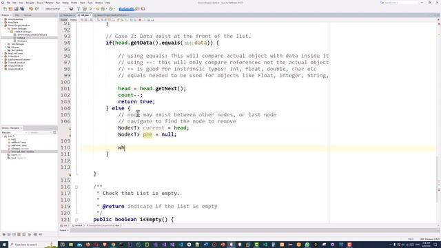Click the Stop Macro Recording icon
This screenshot has height=248, width=441.
[x=143, y=20]
